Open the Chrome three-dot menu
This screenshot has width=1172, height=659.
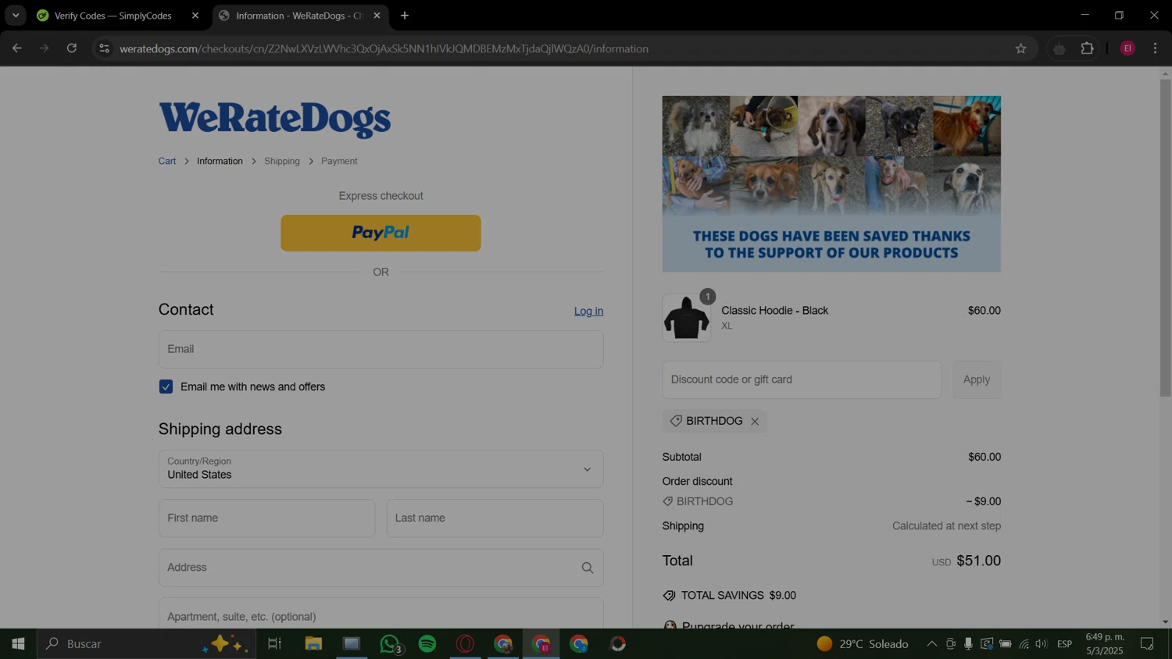[x=1155, y=48]
